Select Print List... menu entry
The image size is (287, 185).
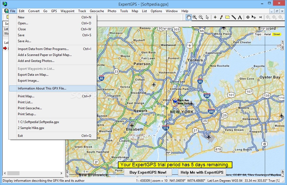53,102
